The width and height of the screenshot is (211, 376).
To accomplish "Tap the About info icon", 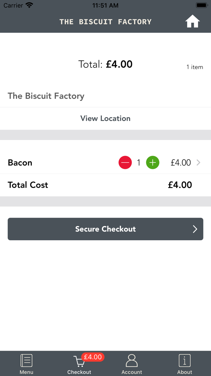I will pos(184,360).
